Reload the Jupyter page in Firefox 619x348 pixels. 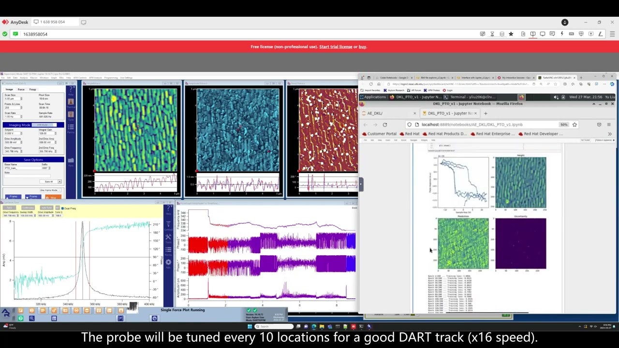[385, 125]
